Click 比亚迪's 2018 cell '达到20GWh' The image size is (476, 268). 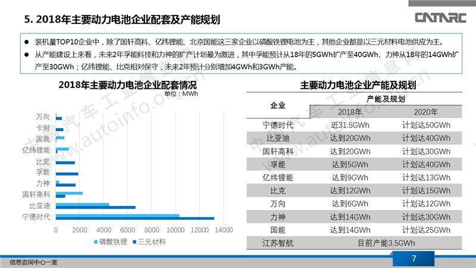pos(350,138)
